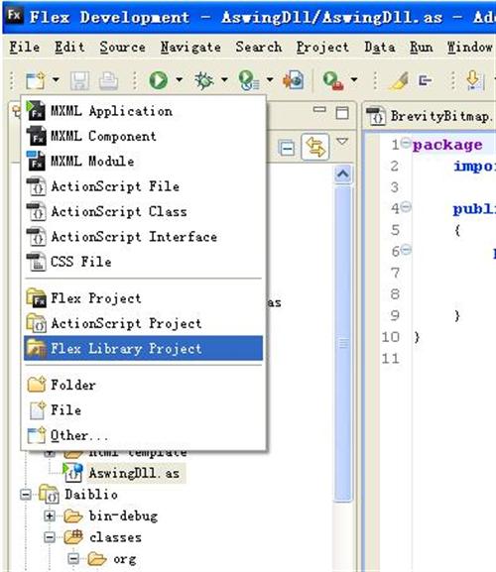Choose Other... in the New menu
The height and width of the screenshot is (572, 496).
tap(143, 435)
